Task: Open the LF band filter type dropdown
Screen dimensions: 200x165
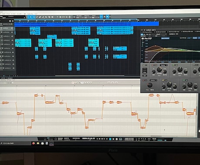Action: pyautogui.click(x=163, y=65)
